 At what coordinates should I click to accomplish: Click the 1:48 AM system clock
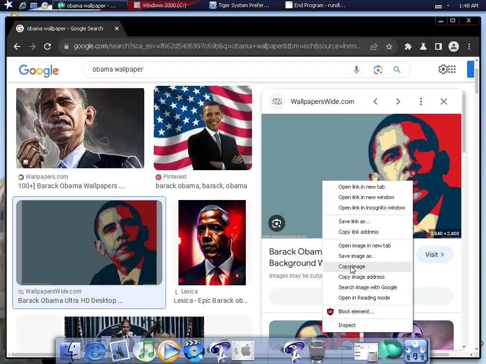[x=468, y=6]
